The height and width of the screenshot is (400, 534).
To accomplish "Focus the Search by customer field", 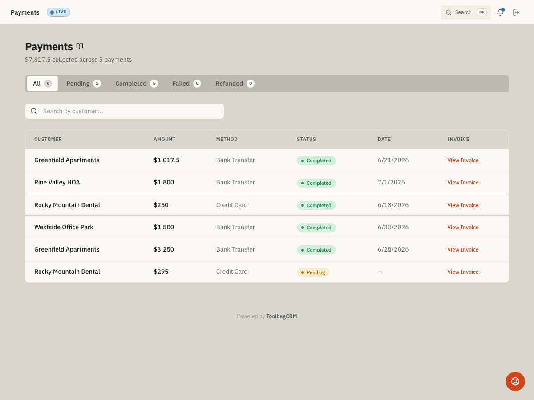I will pyautogui.click(x=125, y=111).
